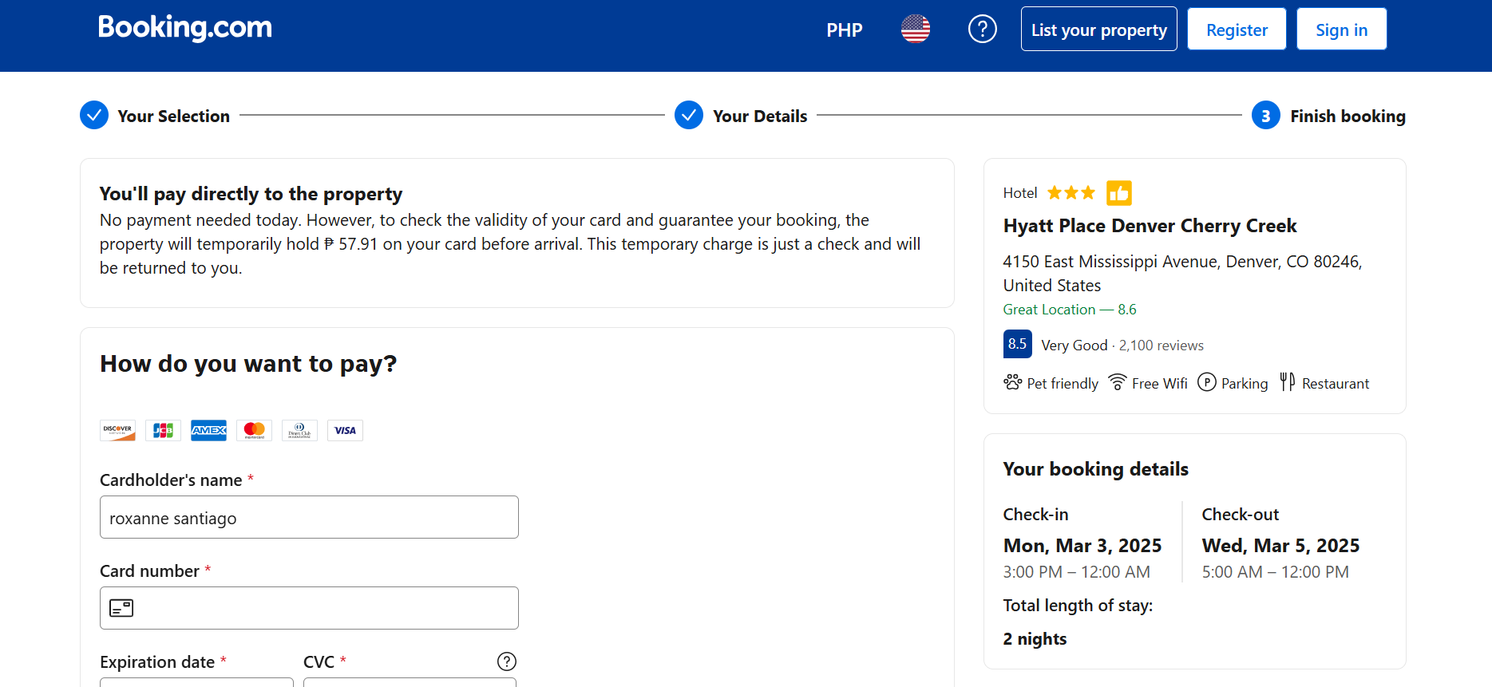1492x687 pixels.
Task: Select the Finish booking step
Action: point(1348,116)
